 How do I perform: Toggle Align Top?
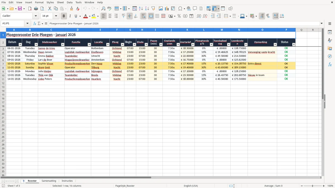123,16
